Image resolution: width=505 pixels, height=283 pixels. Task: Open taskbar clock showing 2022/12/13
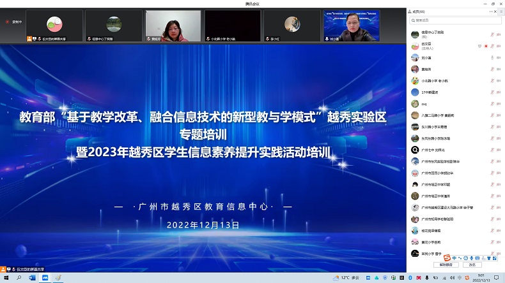[x=480, y=278]
